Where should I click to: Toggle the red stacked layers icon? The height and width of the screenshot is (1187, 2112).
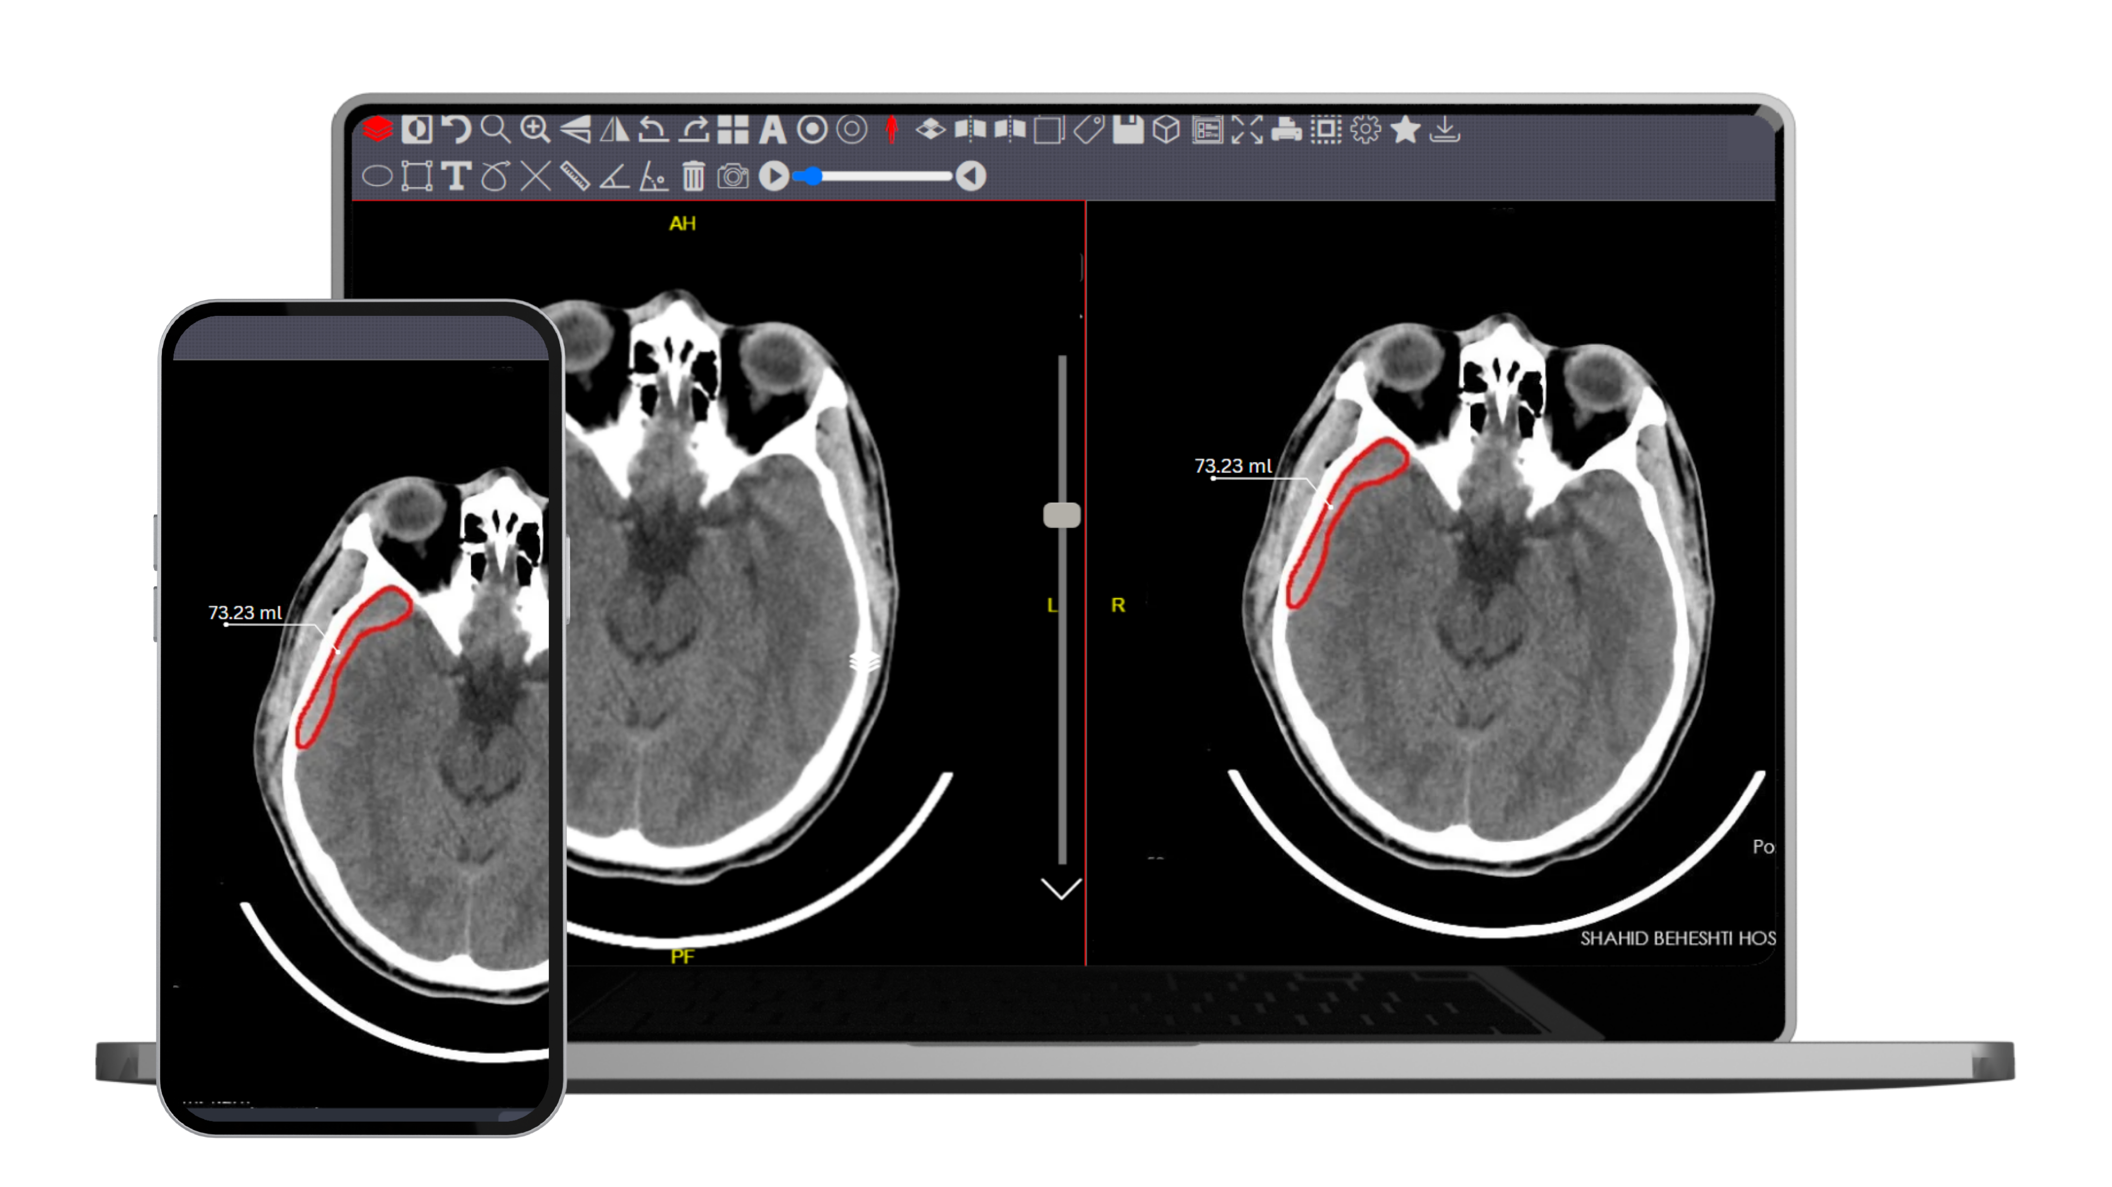[x=377, y=130]
